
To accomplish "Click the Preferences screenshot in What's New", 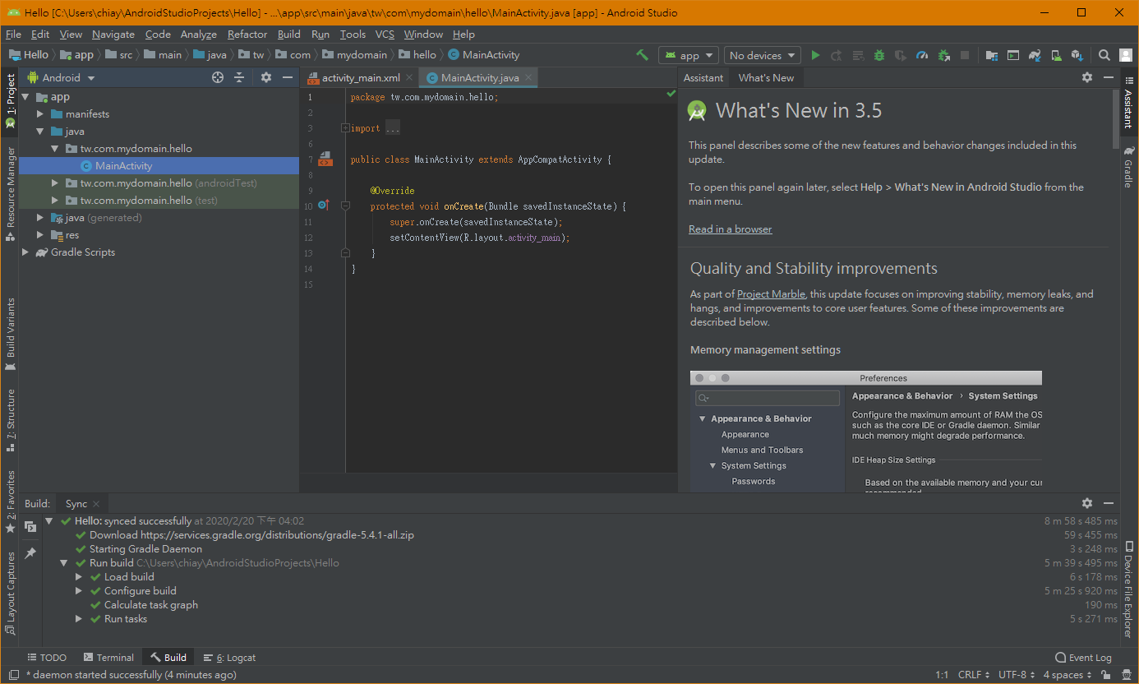I will pos(865,432).
